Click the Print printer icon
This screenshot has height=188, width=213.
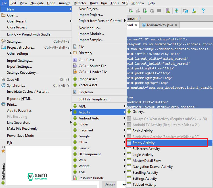(3, 104)
